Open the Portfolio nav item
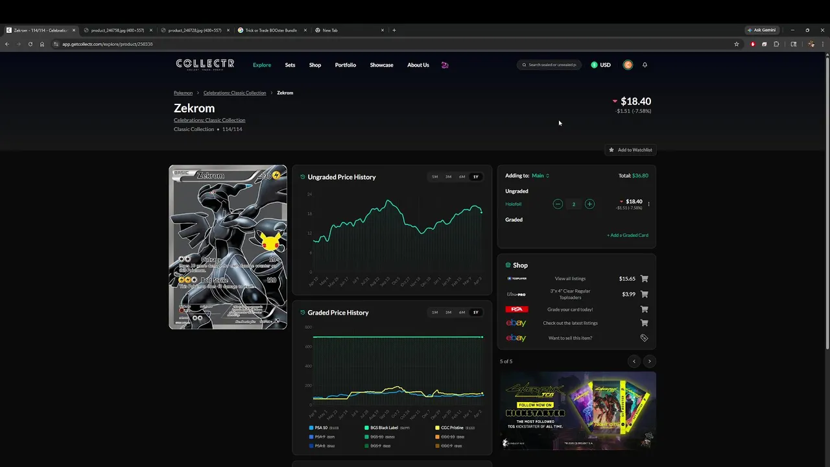Viewport: 830px width, 467px height. tap(346, 65)
